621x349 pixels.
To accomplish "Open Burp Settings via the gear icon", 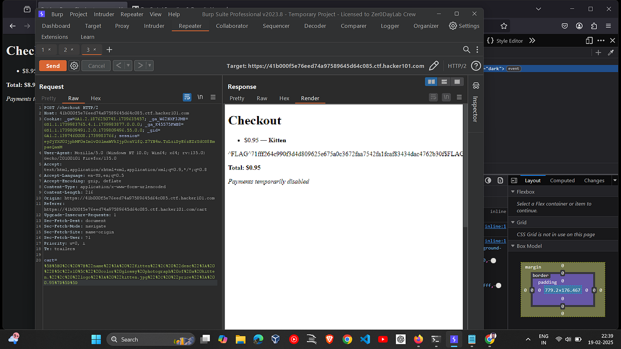I will tap(452, 26).
